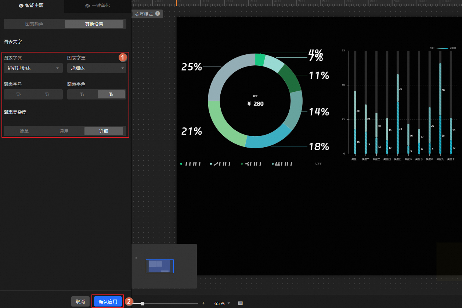Viewport: 462px width, 308px height.
Task: Click the 图表复杂度 section heading
Action: coord(15,112)
